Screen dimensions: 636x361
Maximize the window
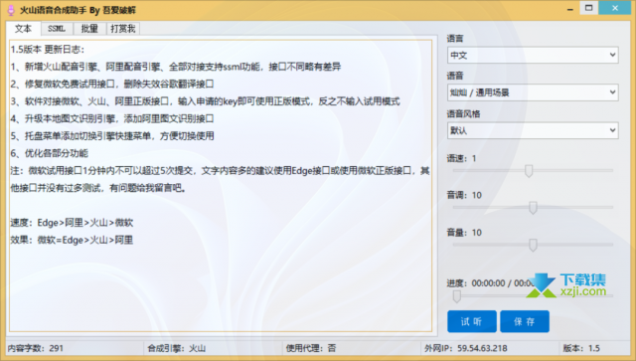589,8
